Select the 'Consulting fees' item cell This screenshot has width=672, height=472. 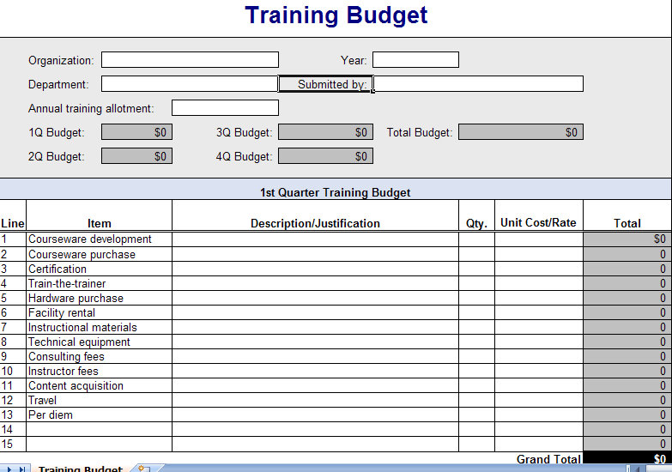99,356
